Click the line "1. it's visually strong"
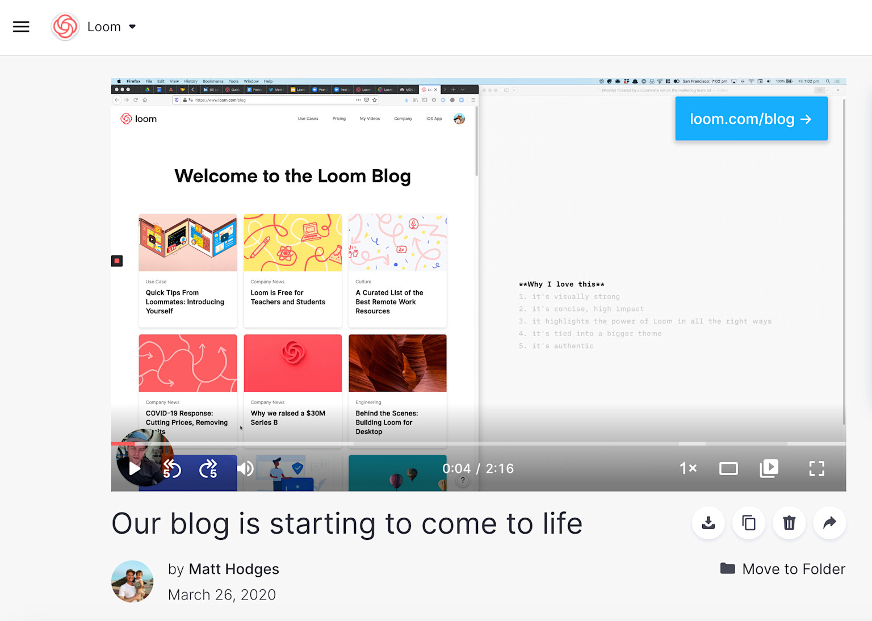872x621 pixels. click(x=569, y=296)
